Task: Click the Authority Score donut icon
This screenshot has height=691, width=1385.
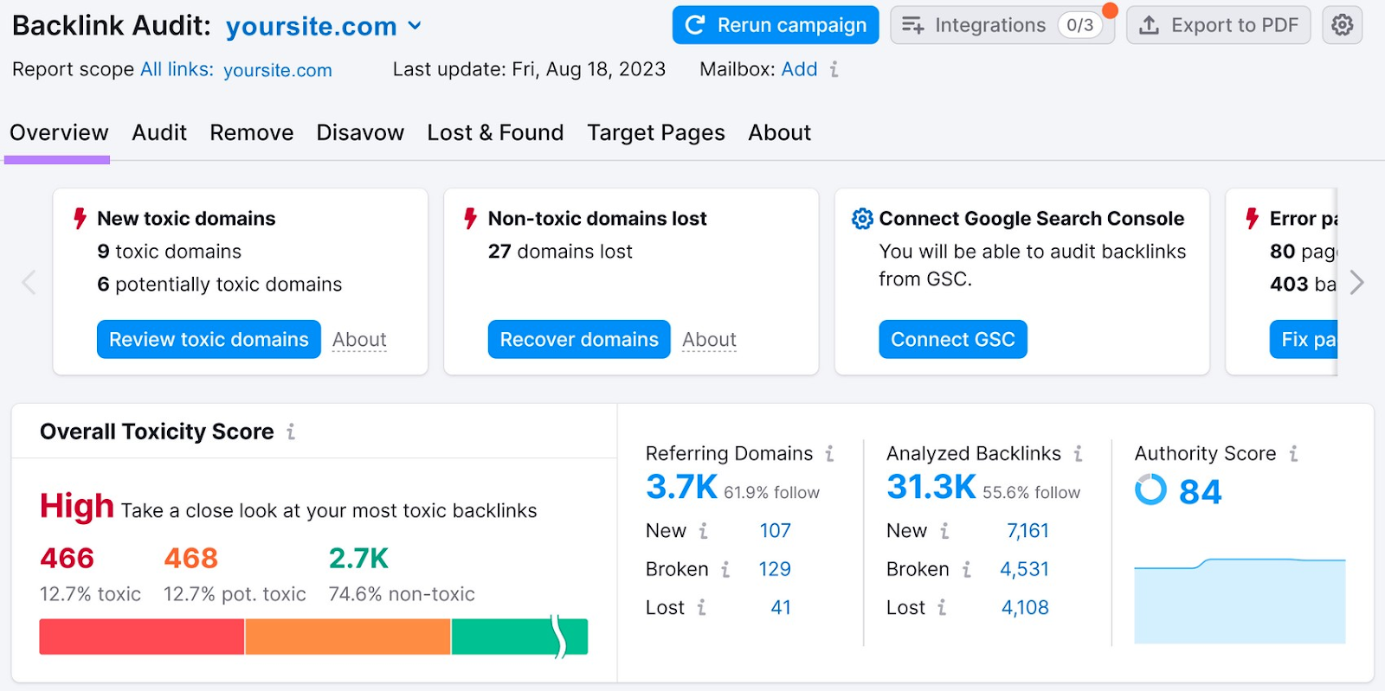Action: tap(1150, 489)
